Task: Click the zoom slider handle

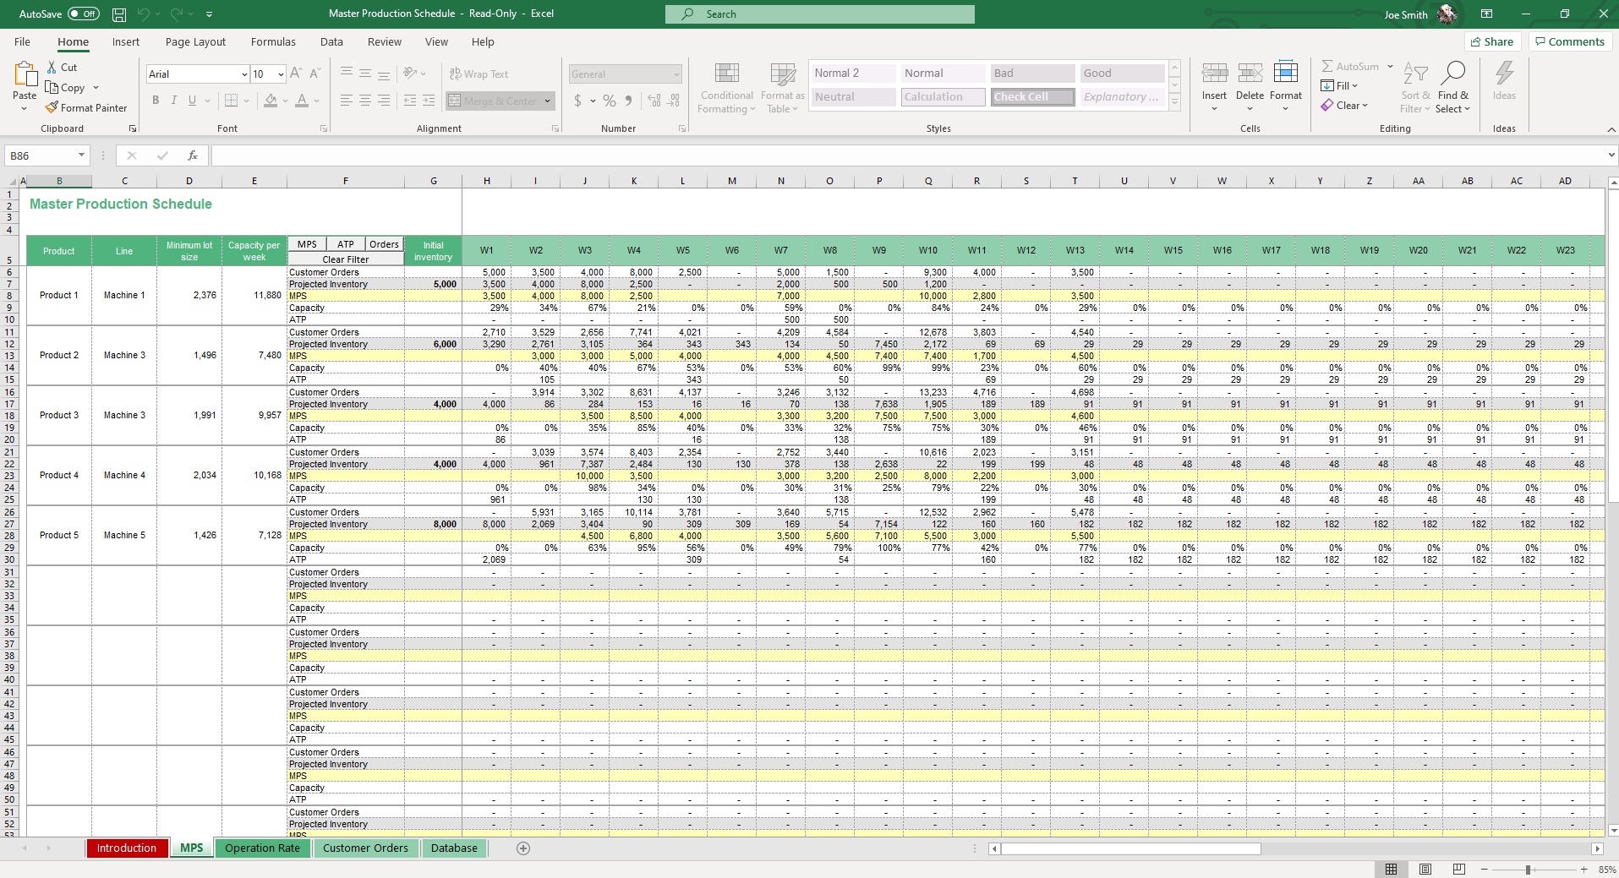Action: 1528,870
